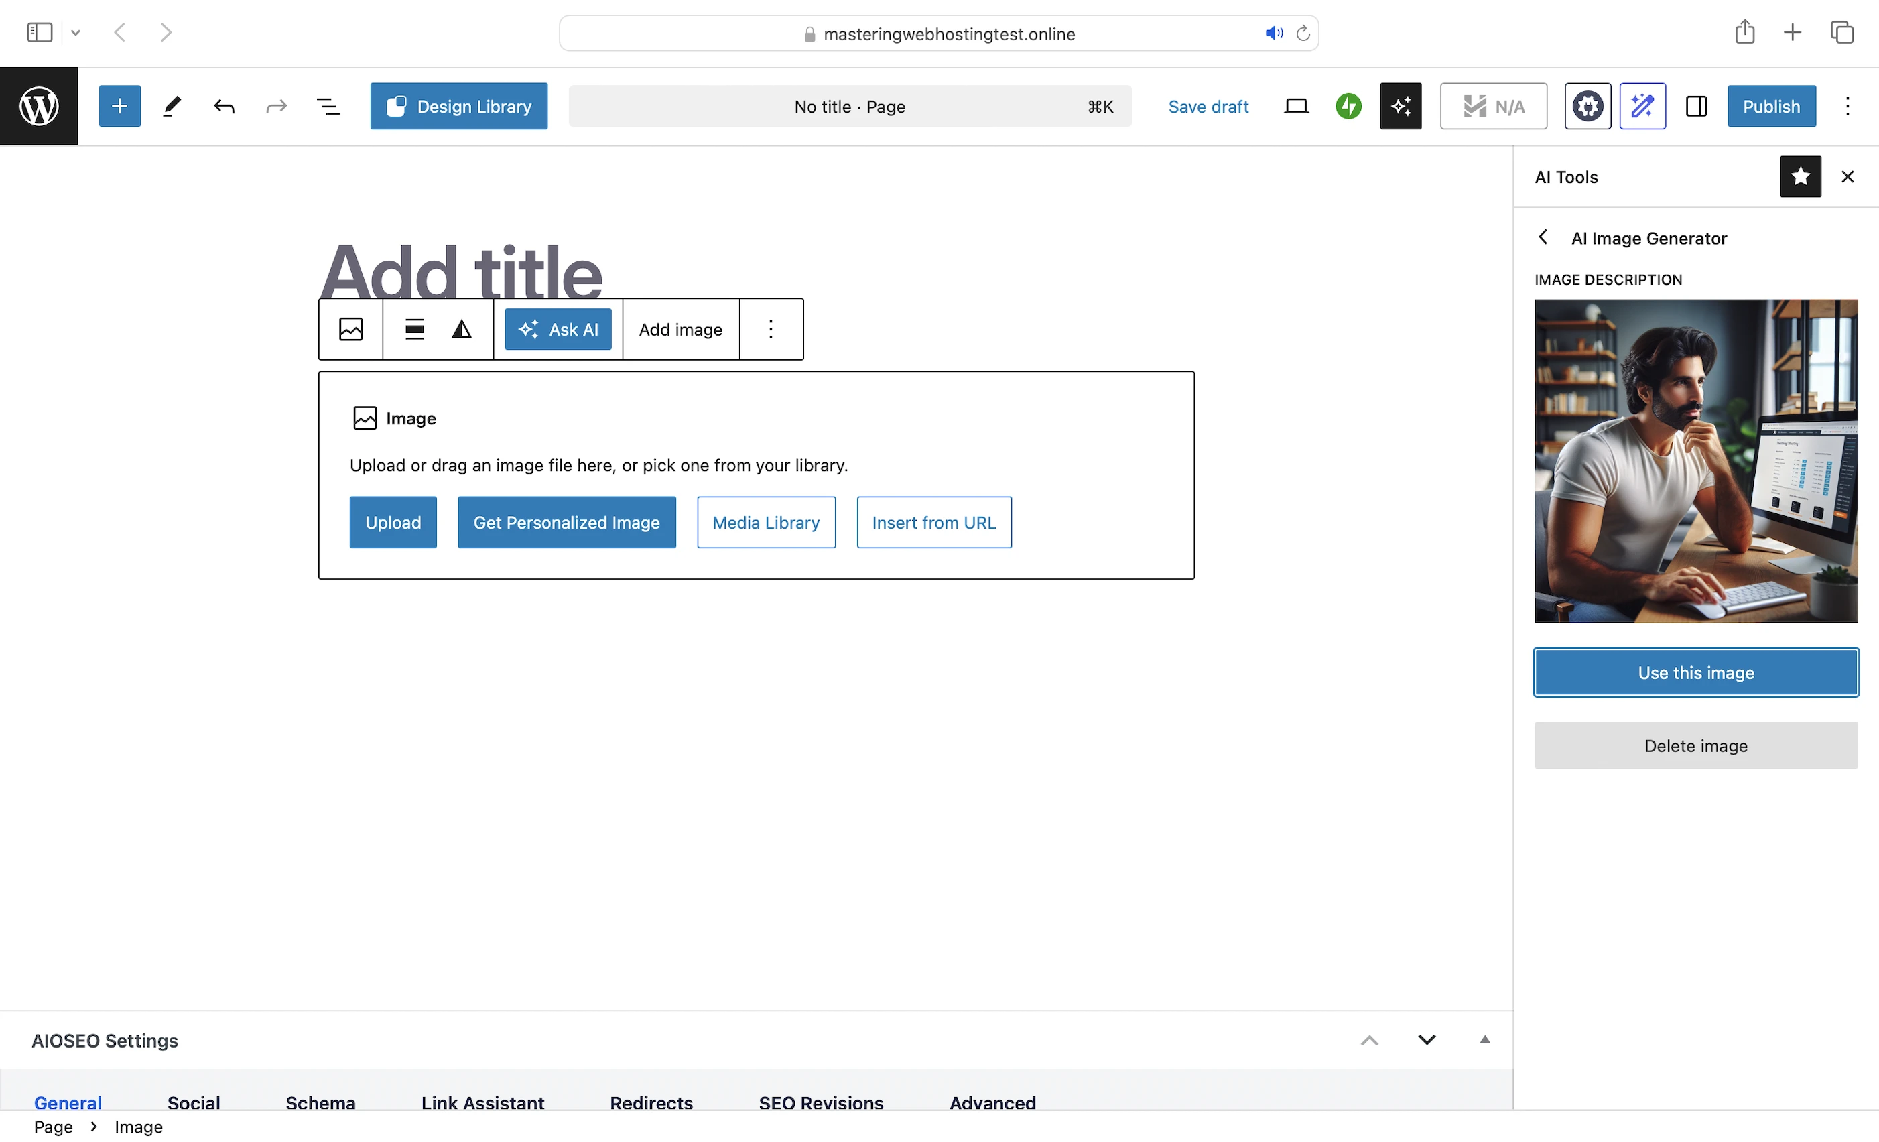1879x1142 pixels.
Task: Open the Document Overview list icon
Action: (x=328, y=106)
